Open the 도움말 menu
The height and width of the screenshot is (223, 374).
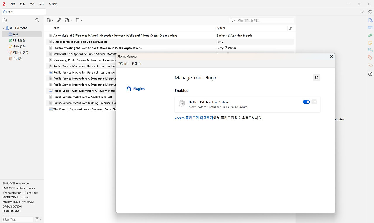pos(53,4)
